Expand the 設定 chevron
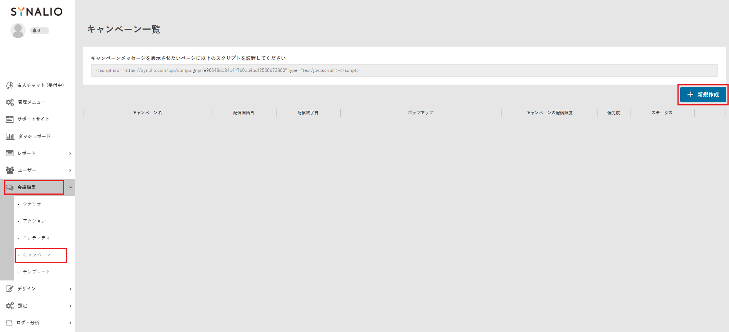Viewport: 729px width, 332px height. click(x=70, y=306)
